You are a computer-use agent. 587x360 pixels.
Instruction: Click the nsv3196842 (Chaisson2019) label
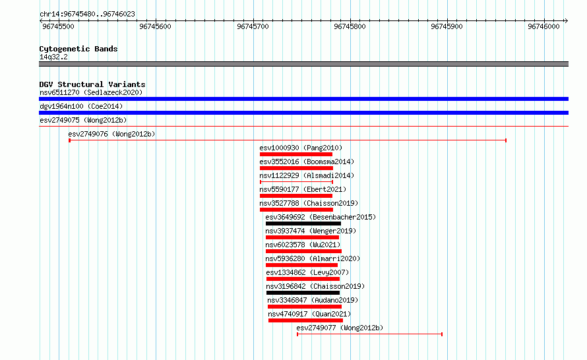point(315,286)
